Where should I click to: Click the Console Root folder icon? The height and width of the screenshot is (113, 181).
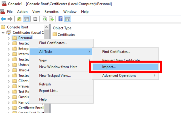pyautogui.click(x=3, y=27)
